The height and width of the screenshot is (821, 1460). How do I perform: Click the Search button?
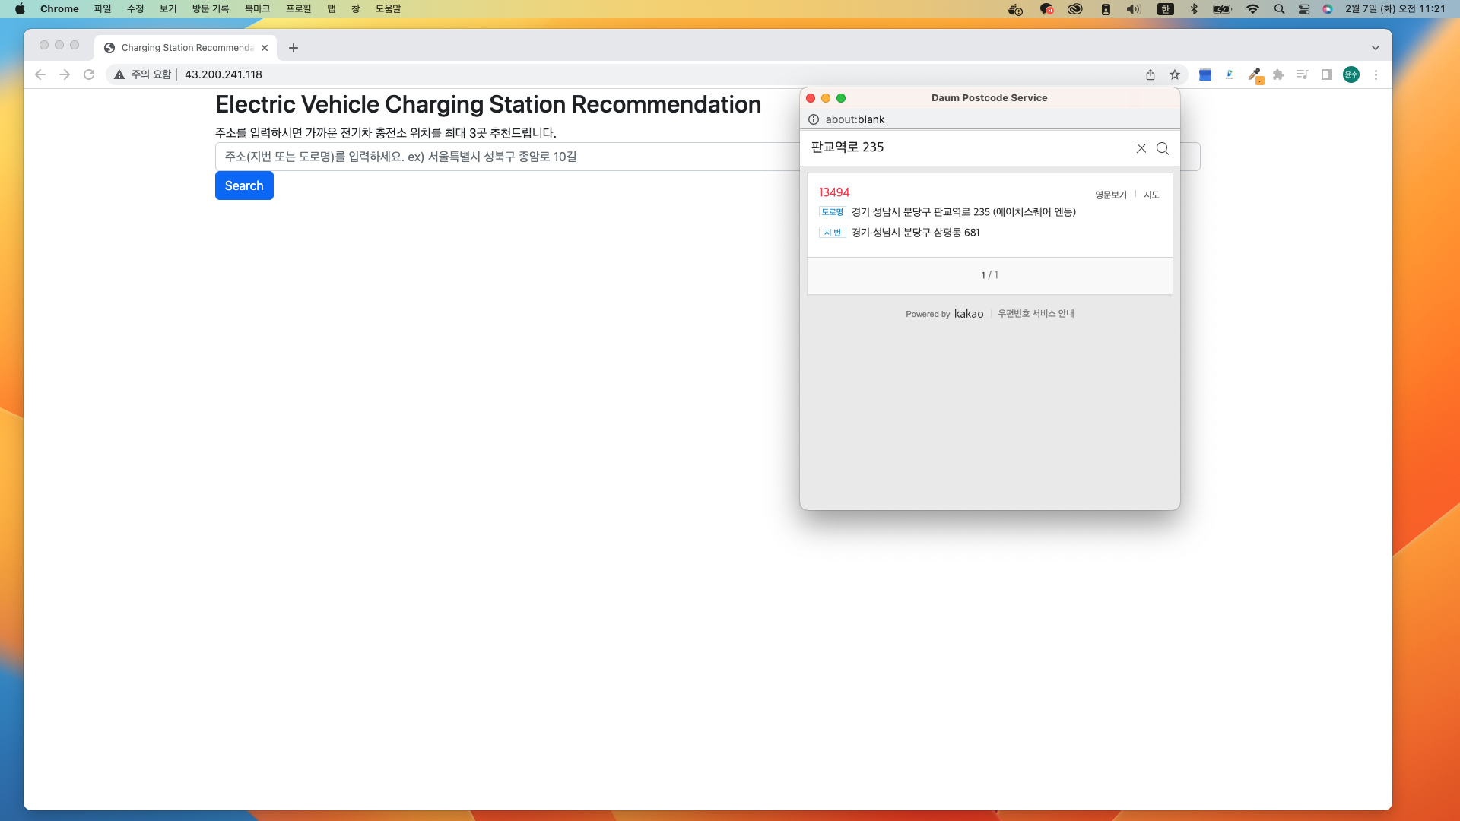click(243, 185)
